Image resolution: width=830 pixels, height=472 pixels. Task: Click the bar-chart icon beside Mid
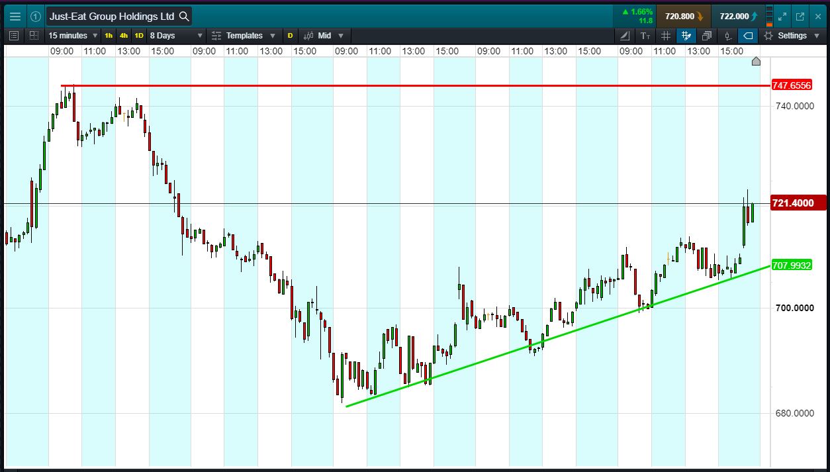pyautogui.click(x=308, y=36)
